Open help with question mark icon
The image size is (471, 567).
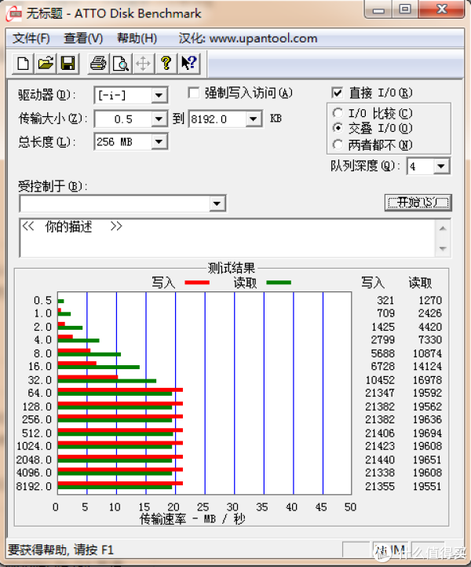(166, 64)
